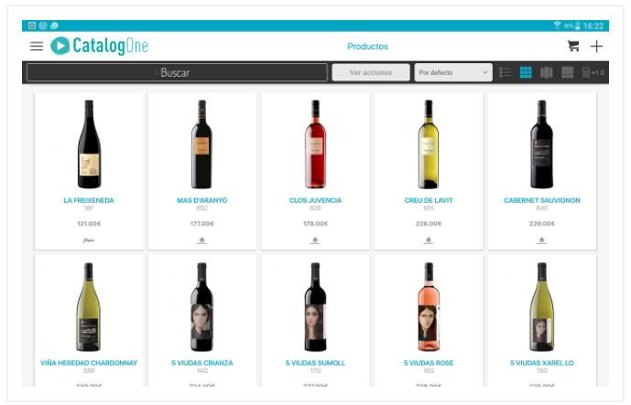Select the grid view layout
The width and height of the screenshot is (631, 405).
tap(526, 72)
